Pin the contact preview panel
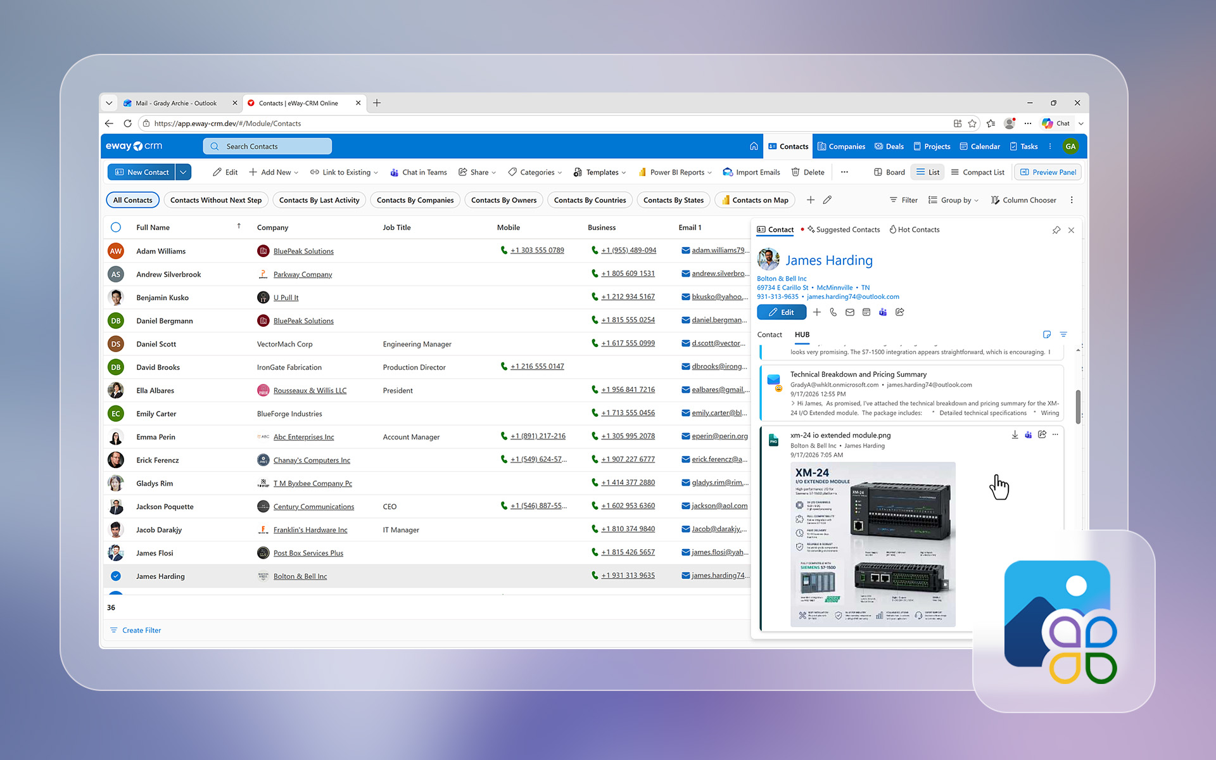Screen dimensions: 1216x760 click(1056, 230)
